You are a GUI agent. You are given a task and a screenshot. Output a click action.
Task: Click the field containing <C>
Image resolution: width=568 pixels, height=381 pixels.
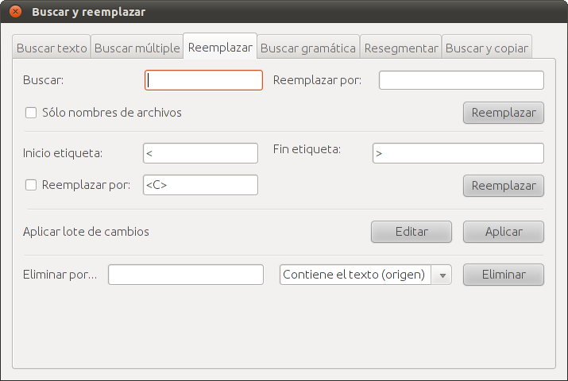(200, 185)
